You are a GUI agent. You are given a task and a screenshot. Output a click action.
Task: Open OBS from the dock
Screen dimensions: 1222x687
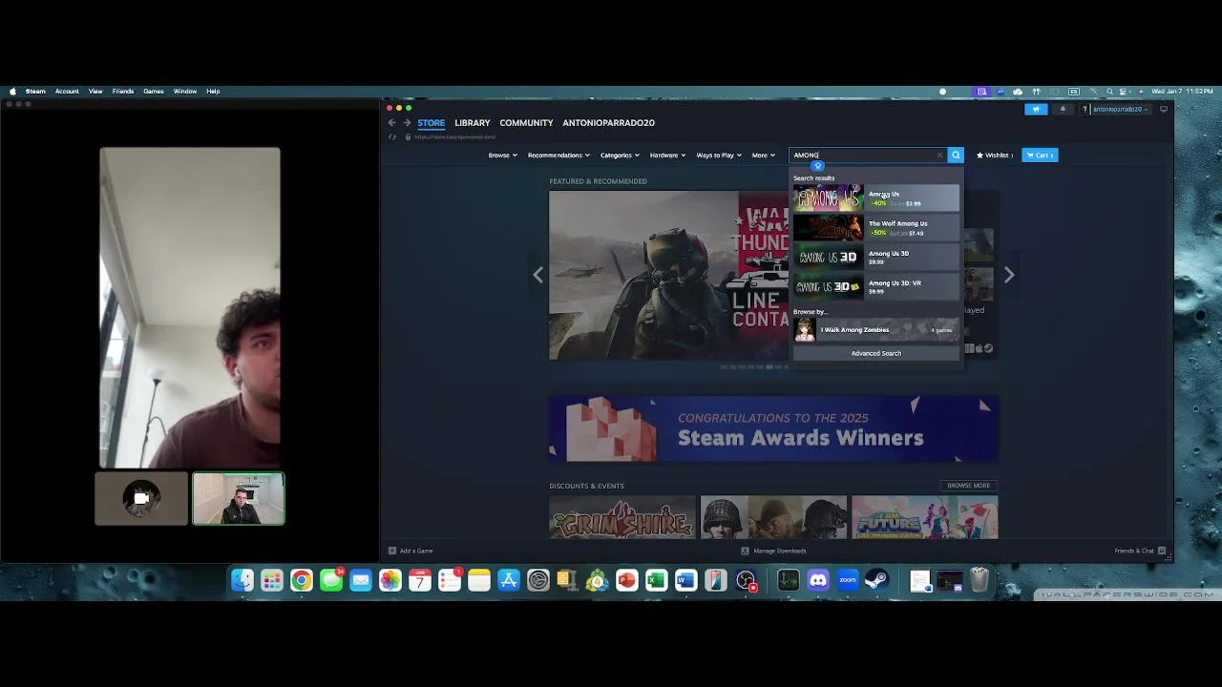click(x=746, y=580)
